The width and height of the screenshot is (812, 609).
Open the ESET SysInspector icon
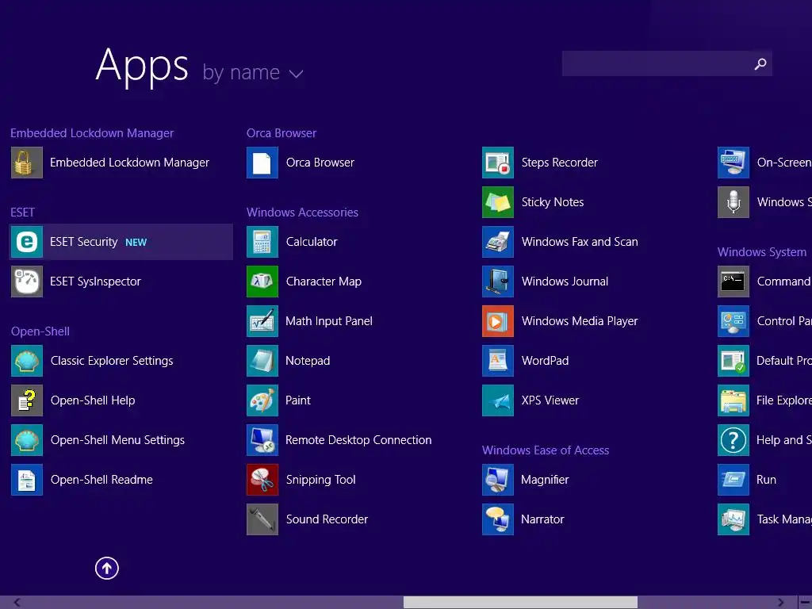pyautogui.click(x=27, y=282)
